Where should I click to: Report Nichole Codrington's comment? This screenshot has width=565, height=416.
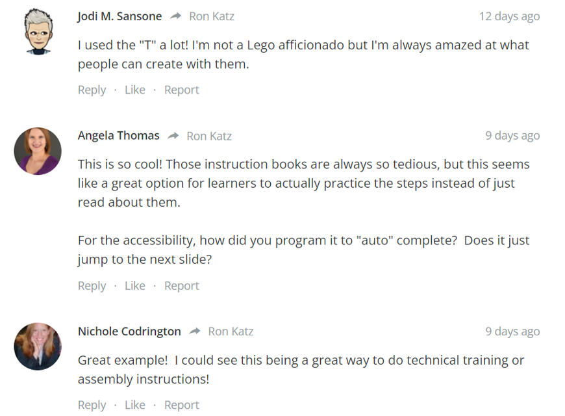tap(181, 405)
